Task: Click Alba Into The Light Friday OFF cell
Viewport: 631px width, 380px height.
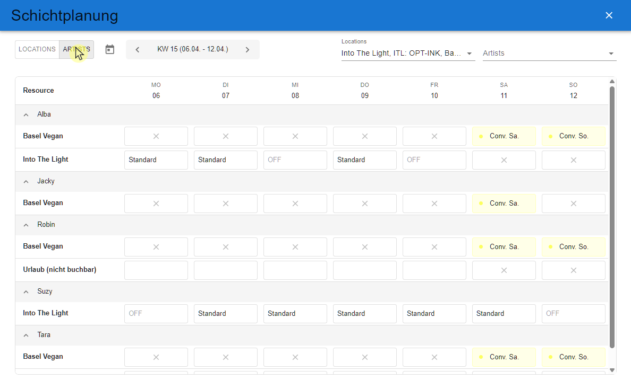Action: (434, 160)
